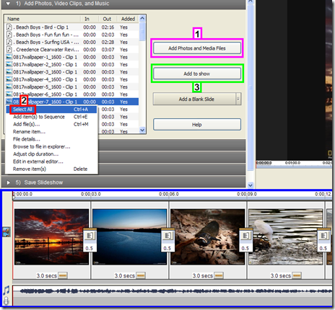
Task: Click music note icon of Surfing USA row
Action: pos(9,42)
